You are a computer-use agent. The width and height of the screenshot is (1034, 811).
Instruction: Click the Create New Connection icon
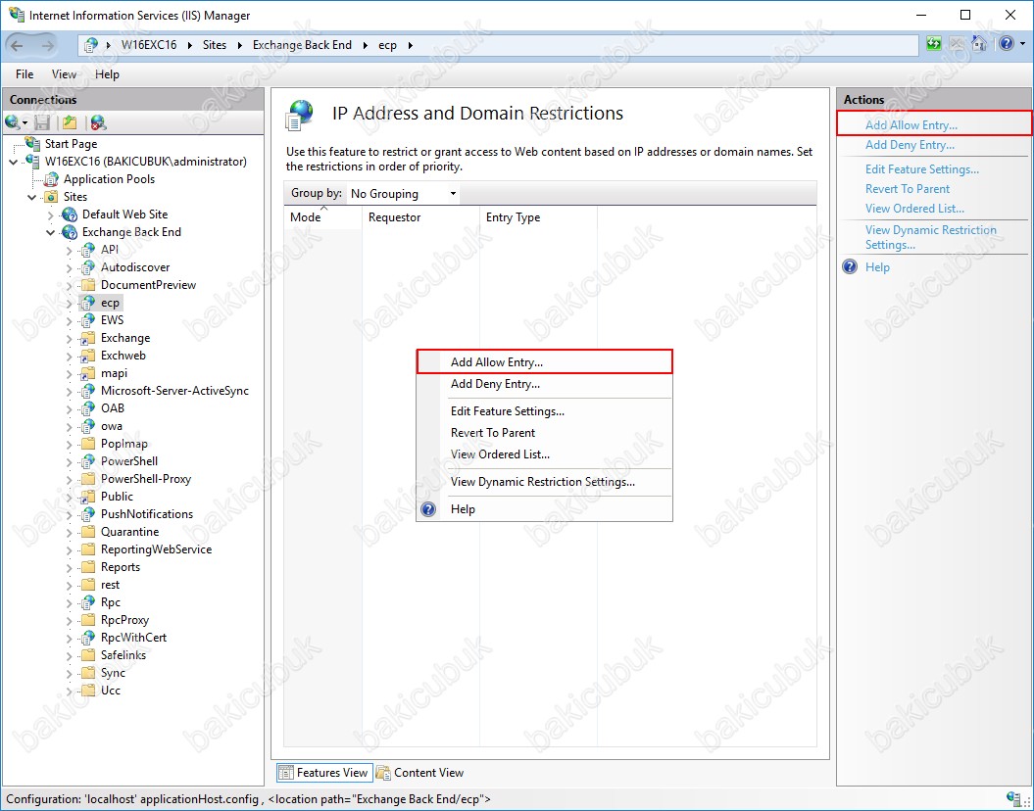[13, 122]
